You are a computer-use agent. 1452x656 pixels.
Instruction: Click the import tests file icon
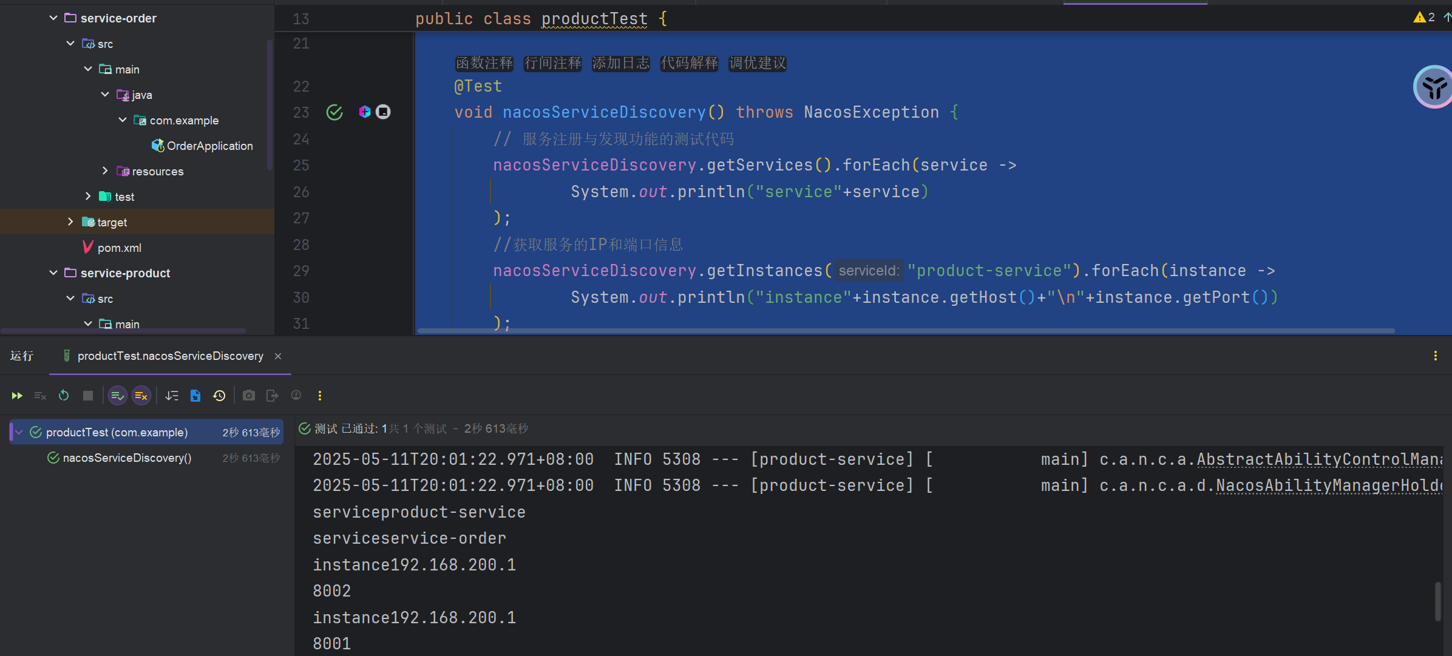195,396
